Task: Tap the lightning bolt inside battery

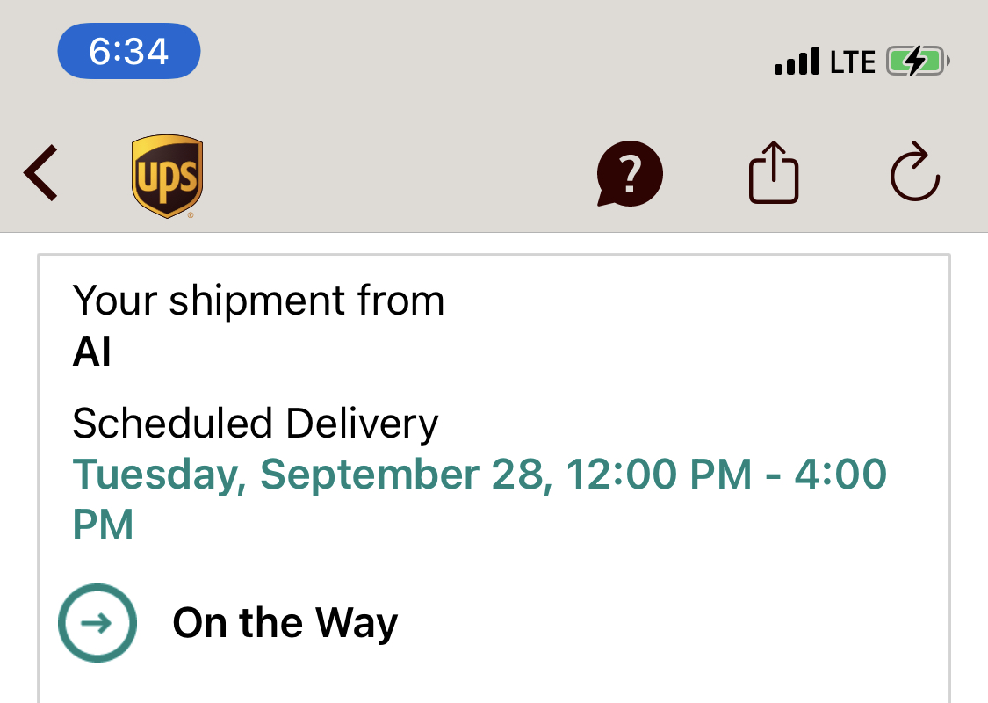Action: [x=915, y=62]
